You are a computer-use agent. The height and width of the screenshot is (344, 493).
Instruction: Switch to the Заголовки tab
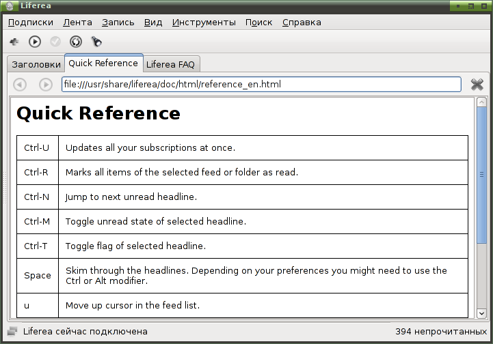click(36, 64)
